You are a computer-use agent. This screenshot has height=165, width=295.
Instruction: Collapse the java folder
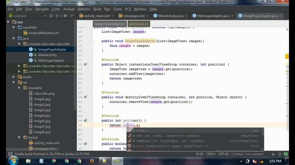click(14, 38)
